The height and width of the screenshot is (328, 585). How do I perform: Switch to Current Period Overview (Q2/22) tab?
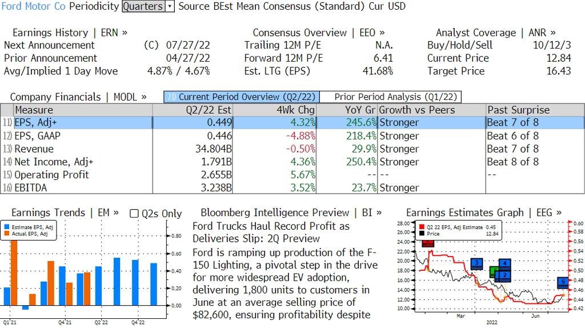242,97
